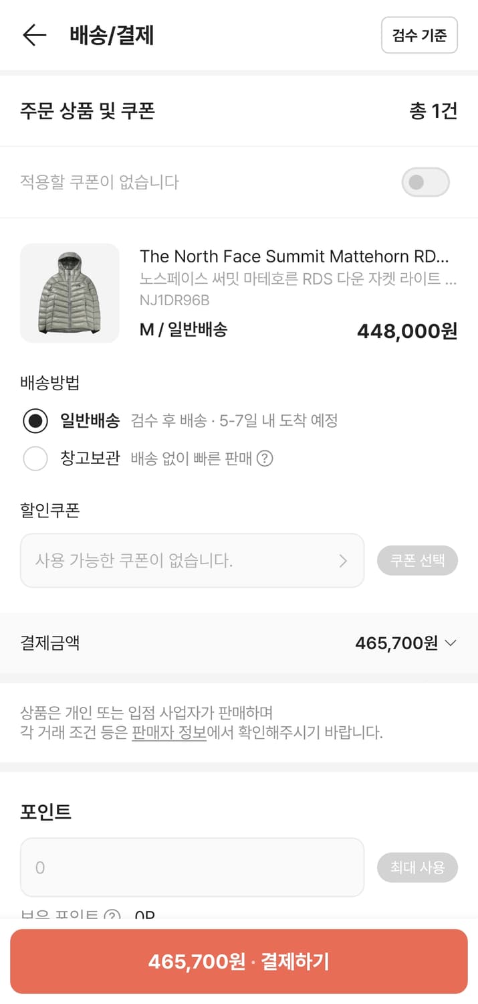Open the 창고보관 help question mark icon
This screenshot has height=1004, width=478.
[x=266, y=459]
